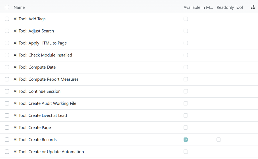Toggle Available in M... checkbox for Add Tags

click(186, 19)
